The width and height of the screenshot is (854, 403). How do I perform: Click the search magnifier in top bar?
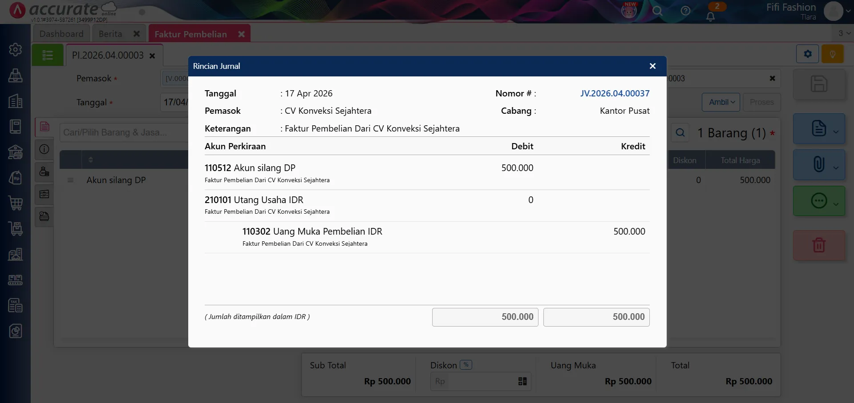pyautogui.click(x=657, y=11)
